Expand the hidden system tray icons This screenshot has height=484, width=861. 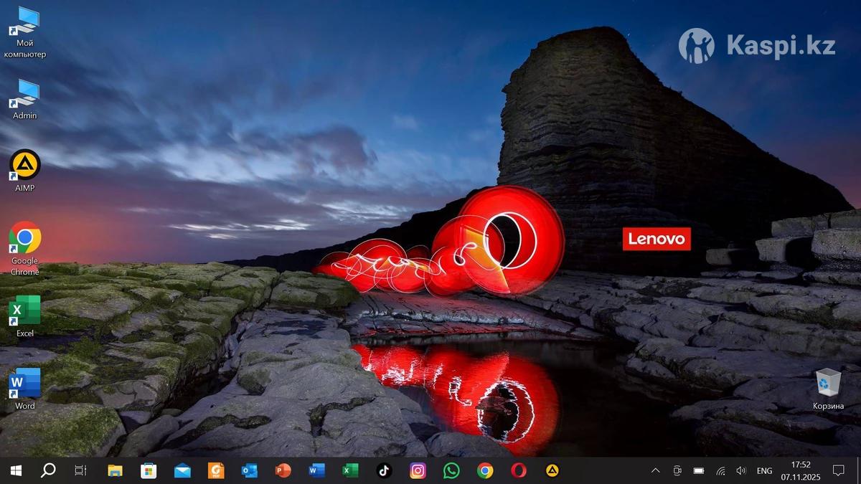click(x=655, y=470)
